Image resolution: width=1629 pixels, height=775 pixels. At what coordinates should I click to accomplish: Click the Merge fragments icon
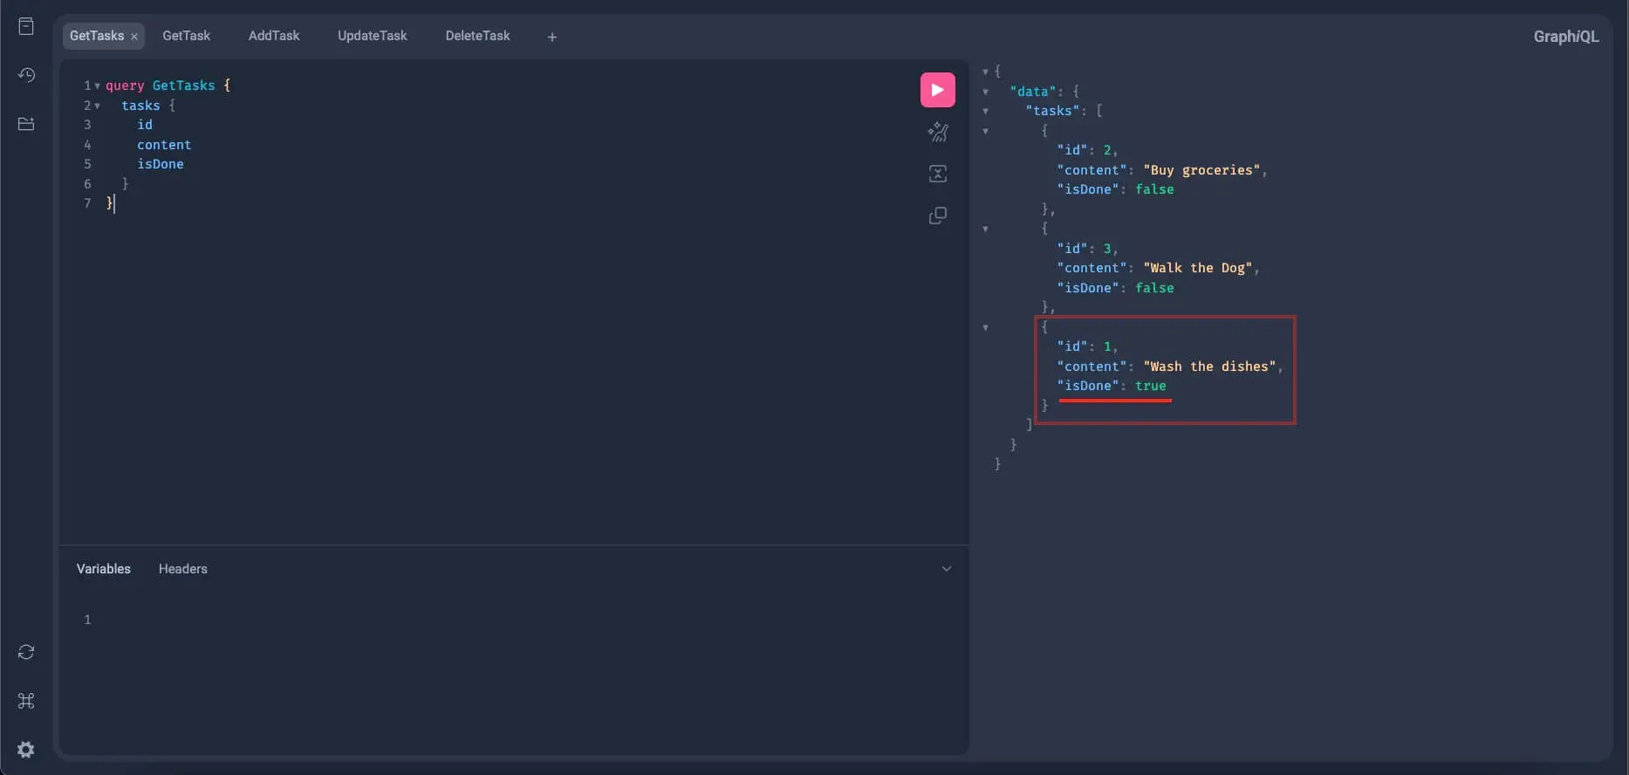point(937,174)
